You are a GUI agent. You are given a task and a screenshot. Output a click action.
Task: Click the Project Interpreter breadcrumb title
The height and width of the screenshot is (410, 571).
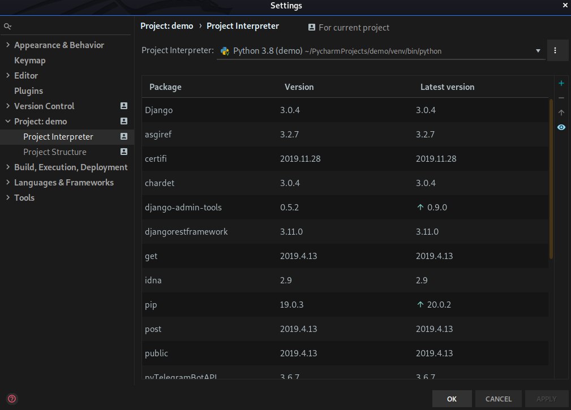coord(243,26)
